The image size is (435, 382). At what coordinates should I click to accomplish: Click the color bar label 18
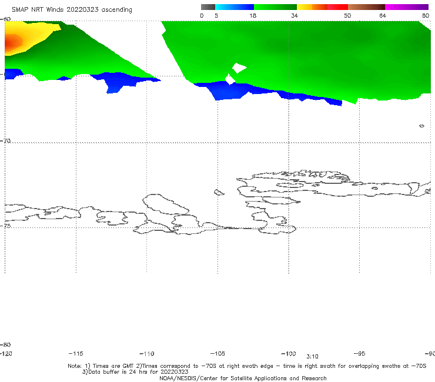[x=253, y=15]
